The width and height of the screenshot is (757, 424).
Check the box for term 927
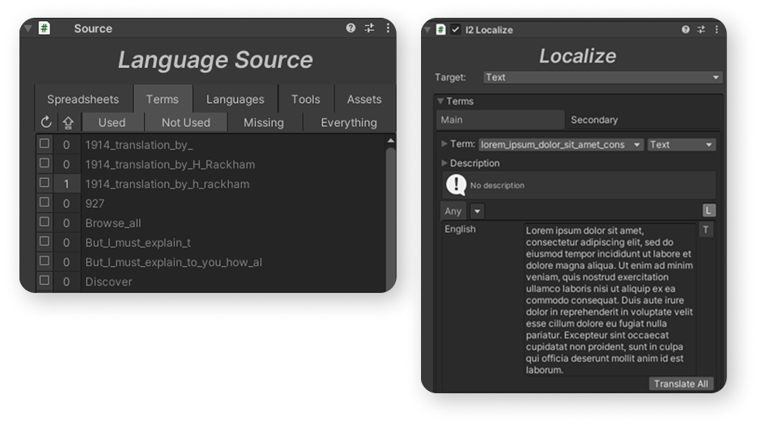(x=45, y=202)
